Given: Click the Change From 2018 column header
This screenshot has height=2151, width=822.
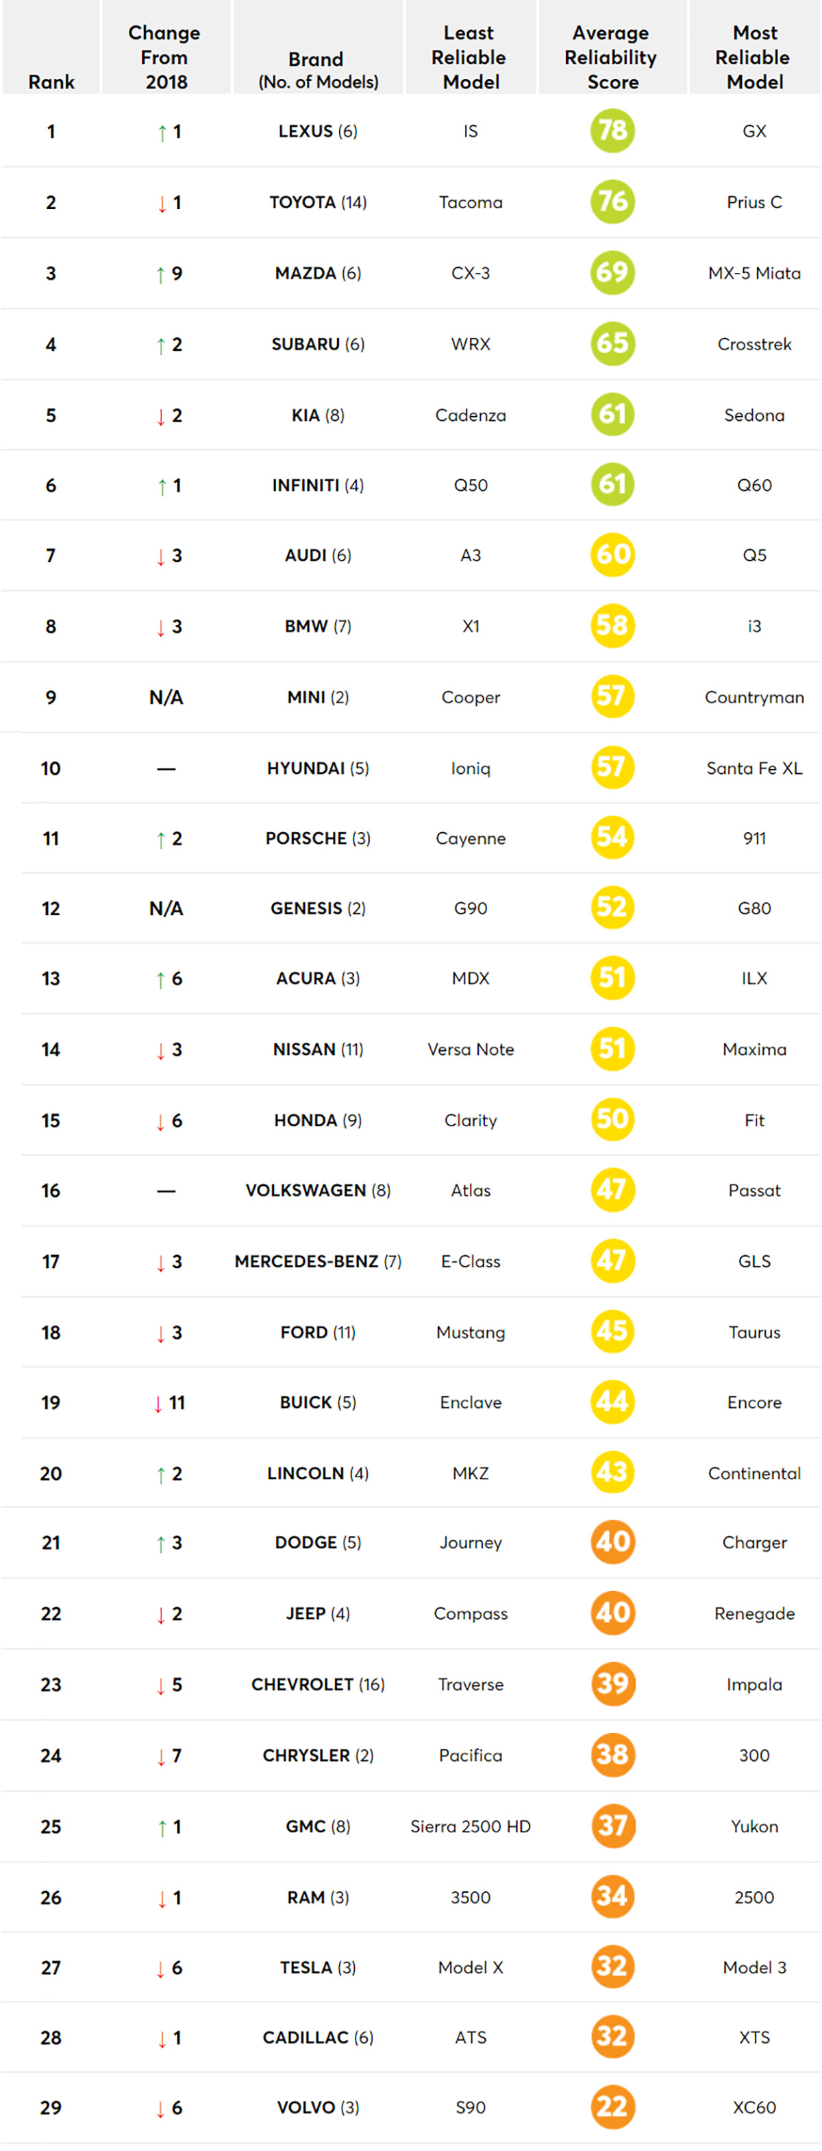Looking at the screenshot, I should click(x=165, y=57).
